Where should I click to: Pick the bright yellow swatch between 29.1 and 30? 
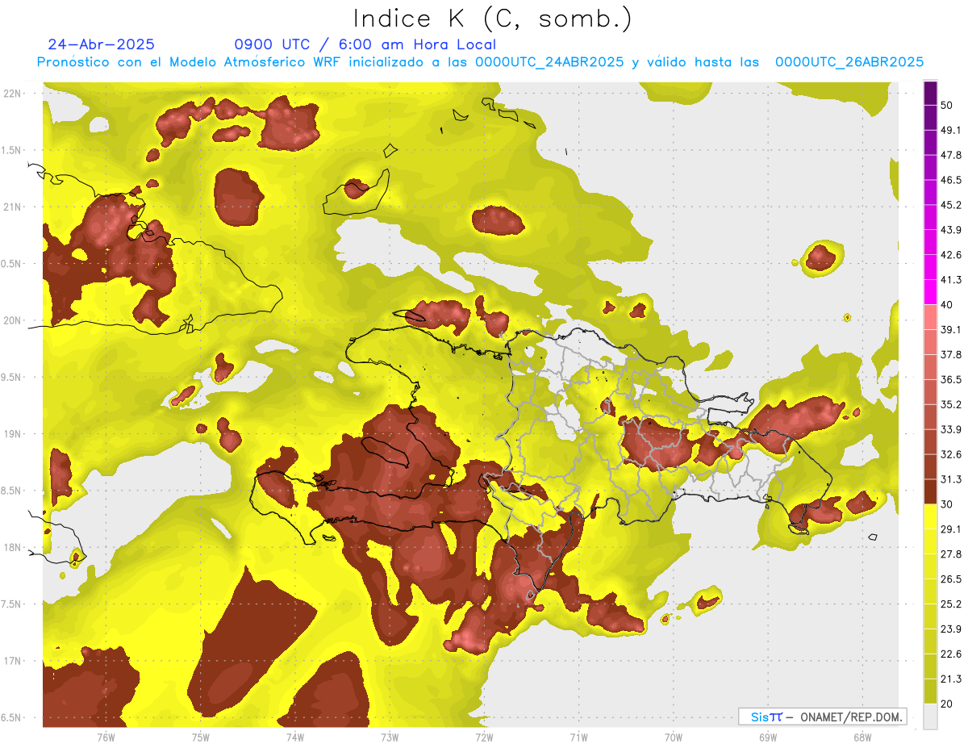click(930, 516)
